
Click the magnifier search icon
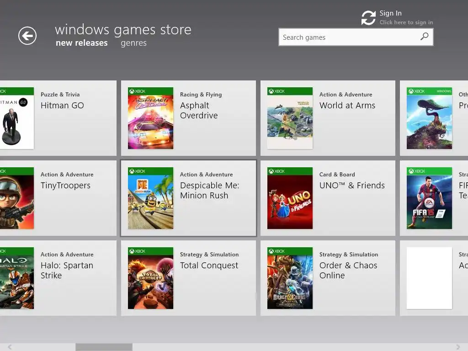424,37
